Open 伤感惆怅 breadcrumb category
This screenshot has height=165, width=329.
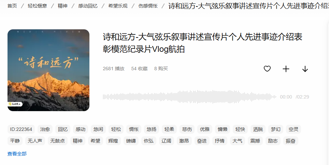[x=148, y=6]
